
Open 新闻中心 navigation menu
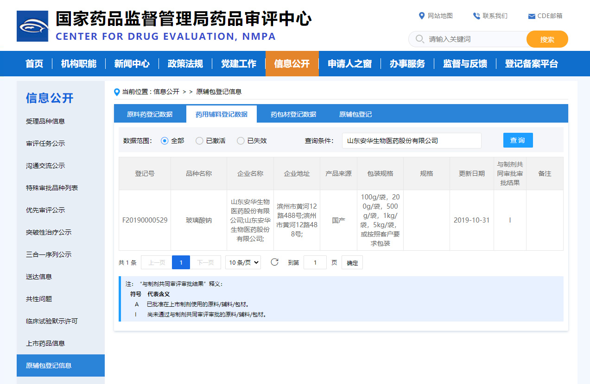tap(132, 64)
